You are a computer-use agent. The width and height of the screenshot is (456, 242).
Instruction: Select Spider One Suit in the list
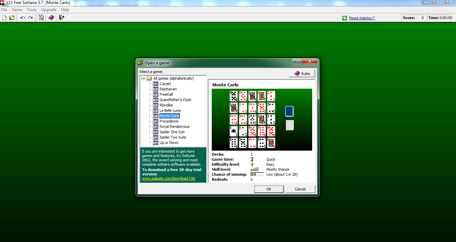tap(172, 132)
